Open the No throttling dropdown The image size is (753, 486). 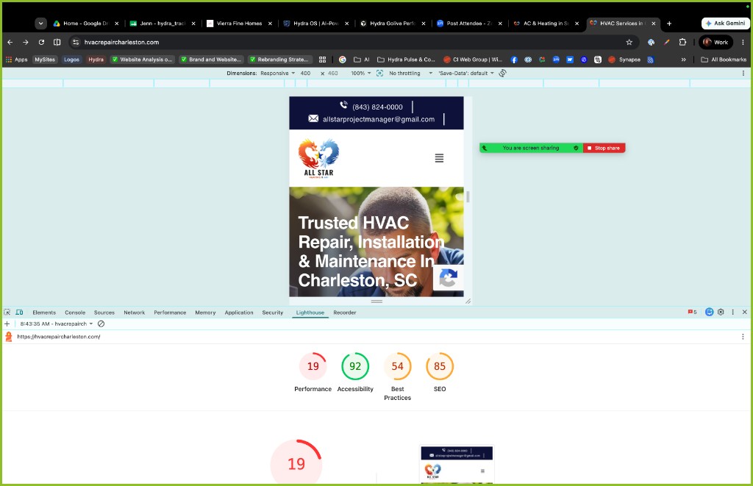tap(410, 73)
